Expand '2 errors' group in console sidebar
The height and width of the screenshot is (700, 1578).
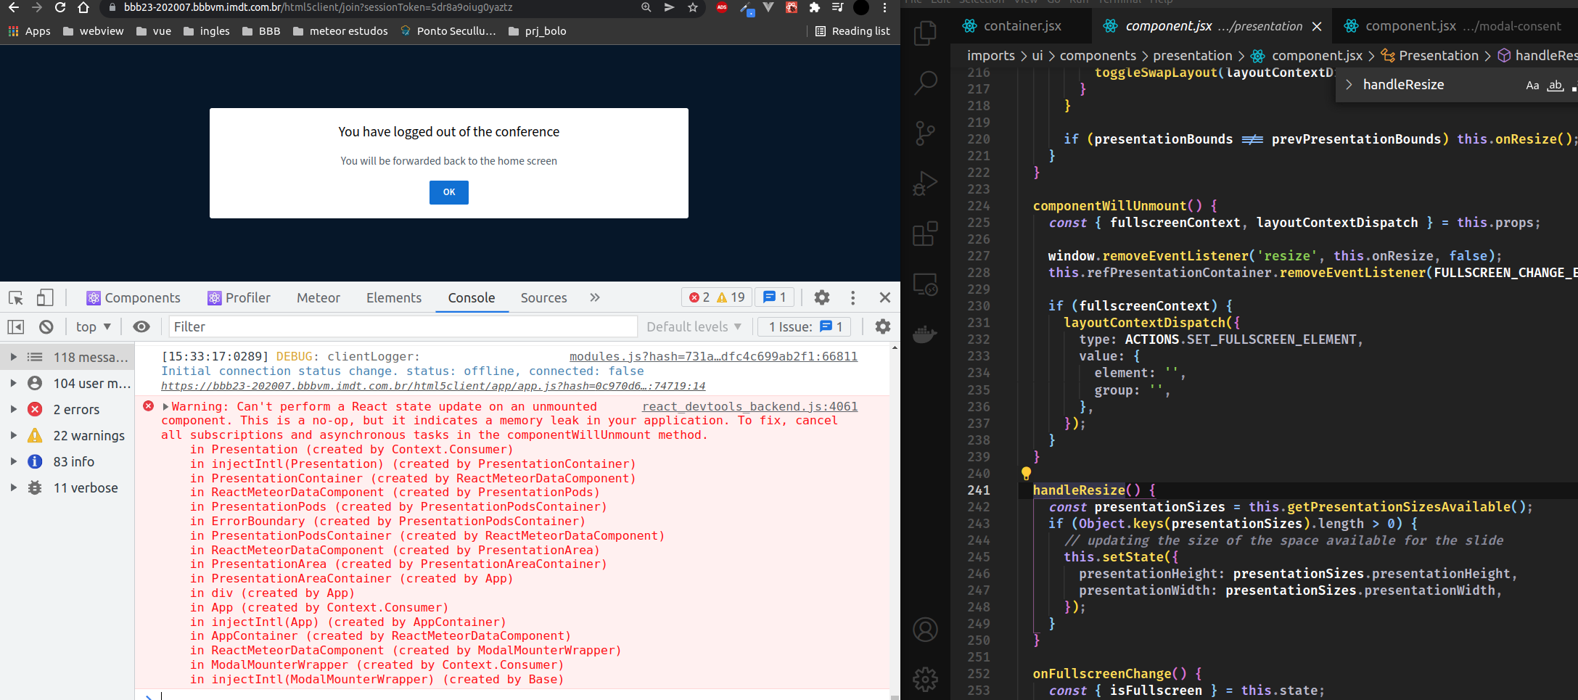[x=13, y=409]
